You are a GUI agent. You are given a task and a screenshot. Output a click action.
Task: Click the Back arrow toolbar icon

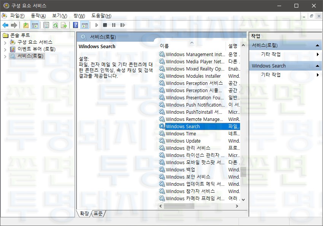[5, 25]
